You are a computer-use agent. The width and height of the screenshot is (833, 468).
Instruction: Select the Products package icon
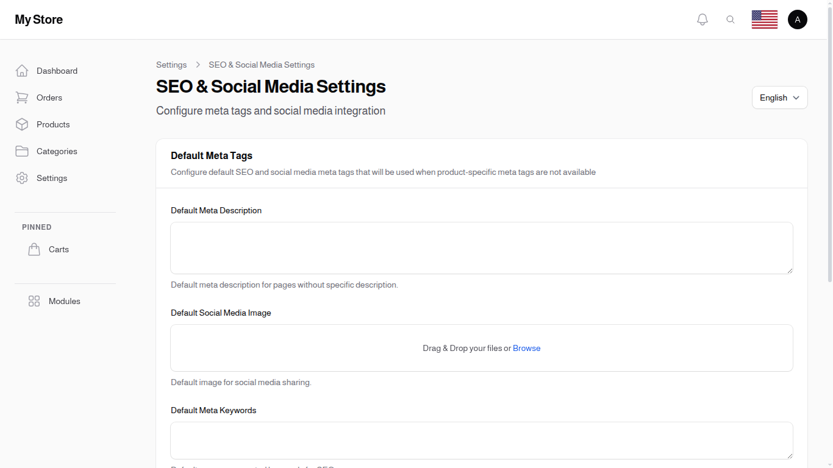(x=22, y=124)
